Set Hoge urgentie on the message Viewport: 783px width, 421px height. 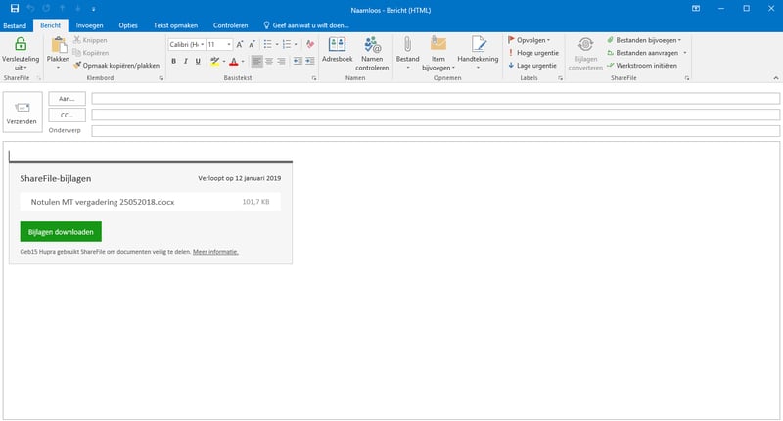click(x=532, y=53)
